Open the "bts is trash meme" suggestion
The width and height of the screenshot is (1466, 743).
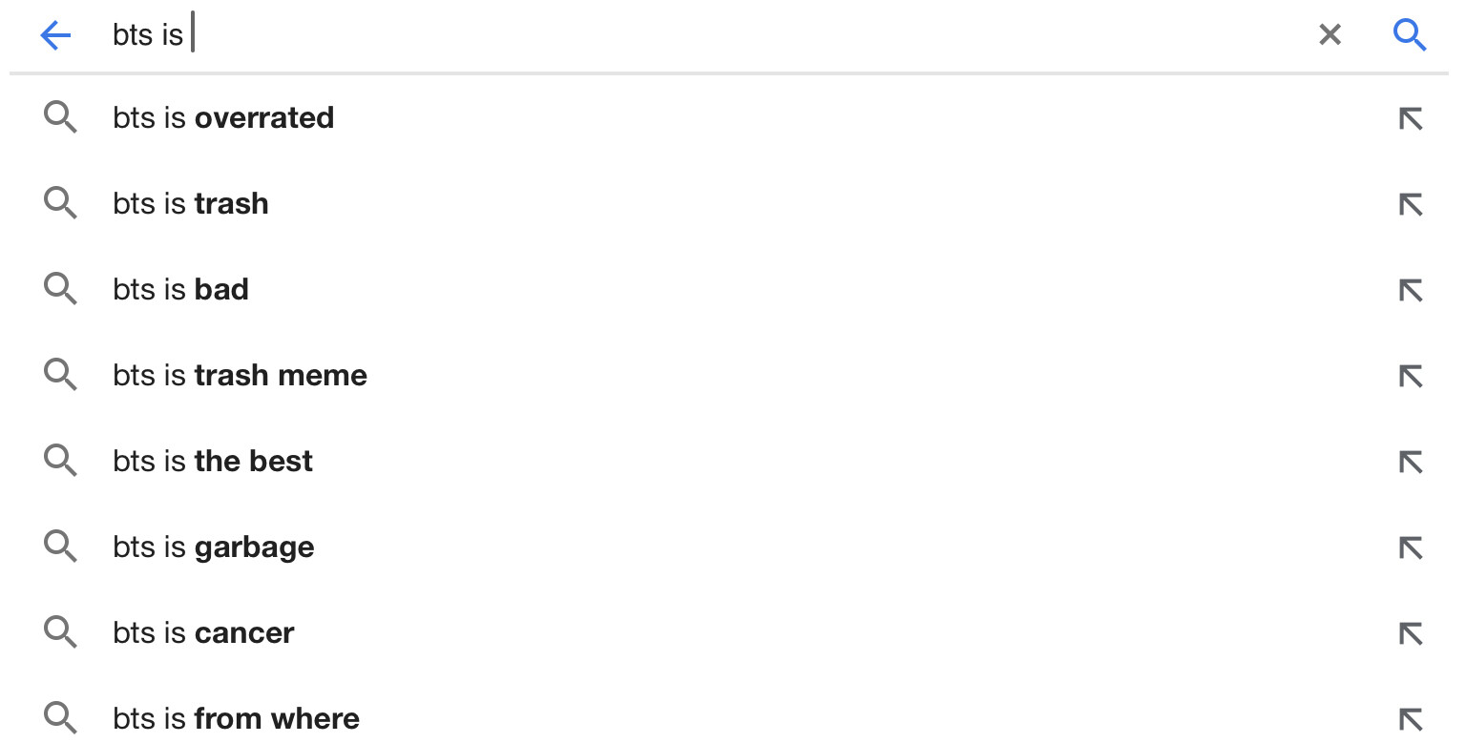point(240,376)
